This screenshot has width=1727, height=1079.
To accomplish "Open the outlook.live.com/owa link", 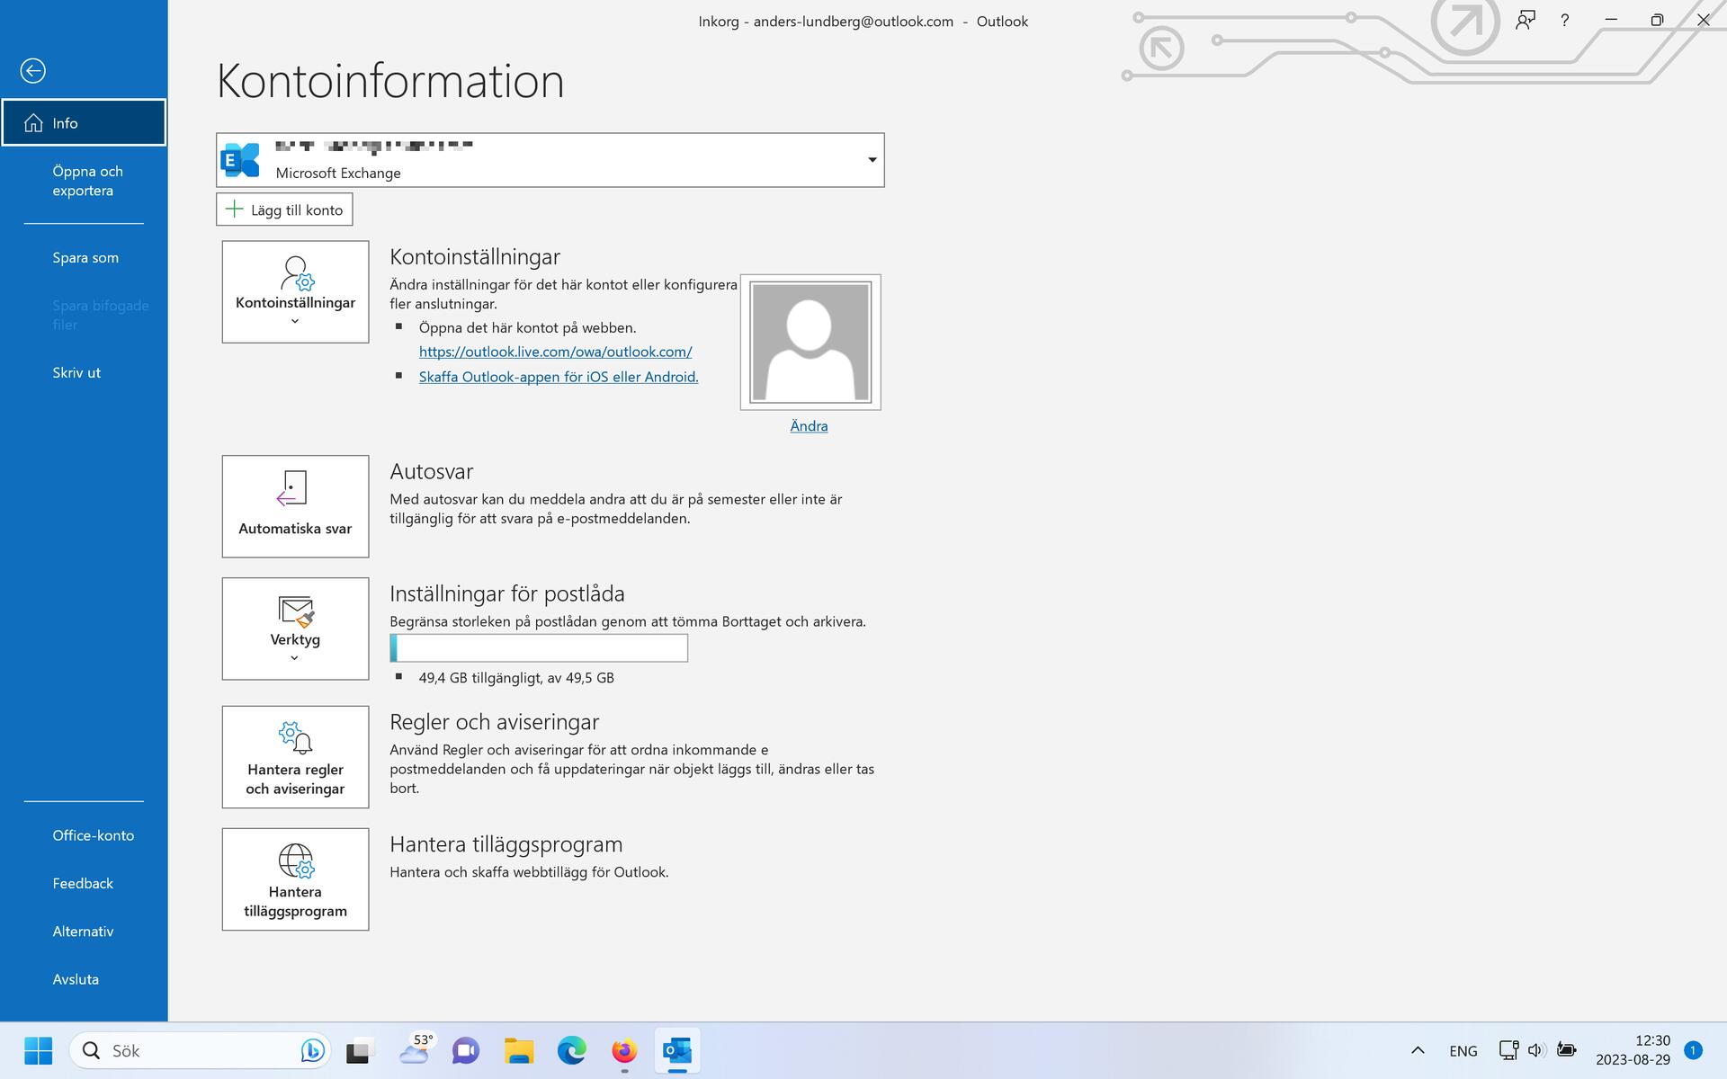I will 555,352.
